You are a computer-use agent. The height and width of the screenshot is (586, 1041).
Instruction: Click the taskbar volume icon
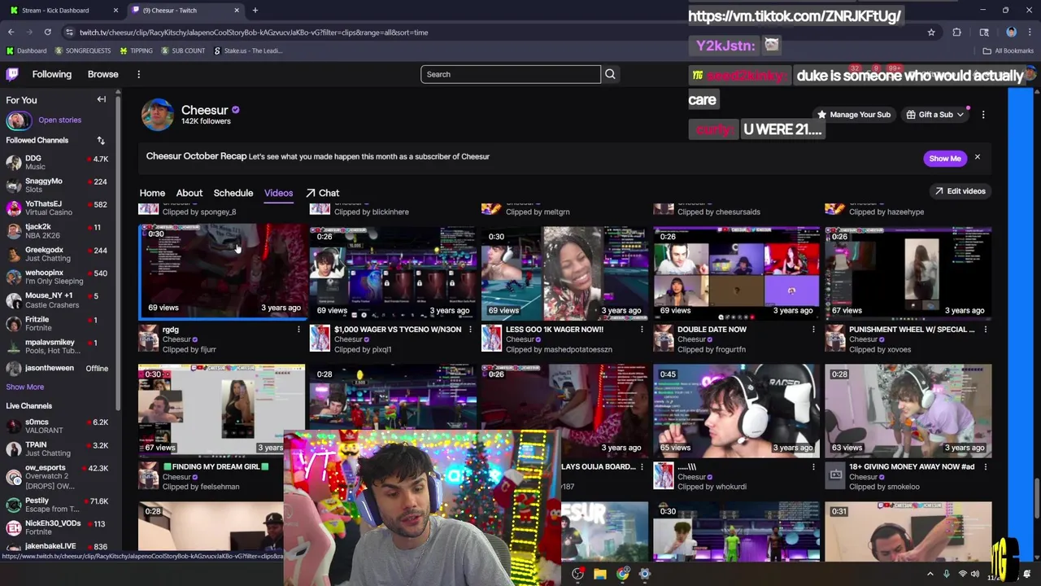click(974, 574)
